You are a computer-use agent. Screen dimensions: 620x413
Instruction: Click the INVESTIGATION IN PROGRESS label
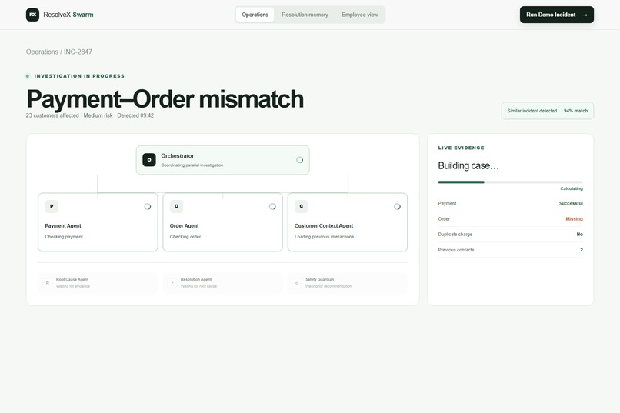coord(79,76)
